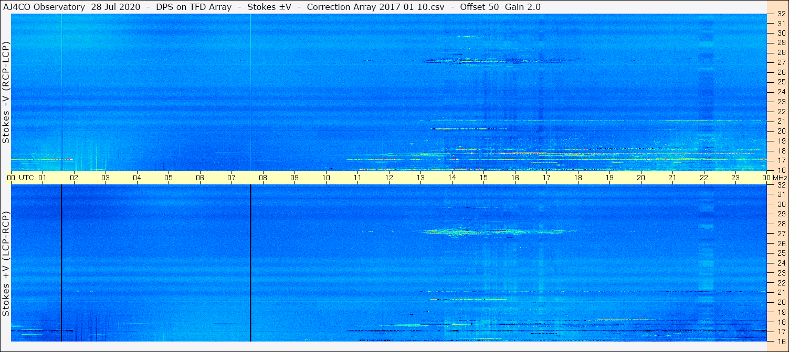Click the 32 MHz label in Stokes +V panel
Screen dimensions: 789x352
click(781, 185)
